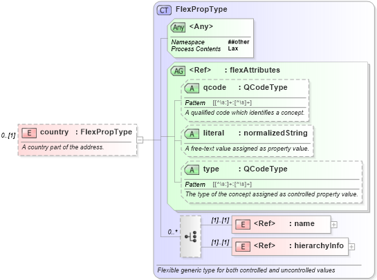Click the sequence compositor symbol
The image size is (377, 280).
190,236
